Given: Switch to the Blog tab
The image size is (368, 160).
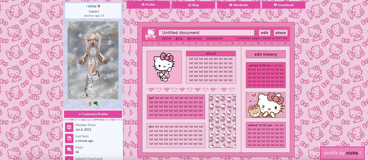Looking at the screenshot, I should click(x=193, y=5).
